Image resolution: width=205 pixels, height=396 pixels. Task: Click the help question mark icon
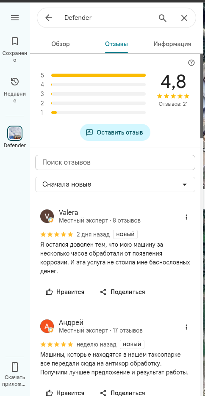(191, 63)
